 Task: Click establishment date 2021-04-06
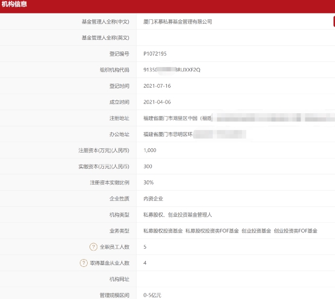tap(157, 102)
